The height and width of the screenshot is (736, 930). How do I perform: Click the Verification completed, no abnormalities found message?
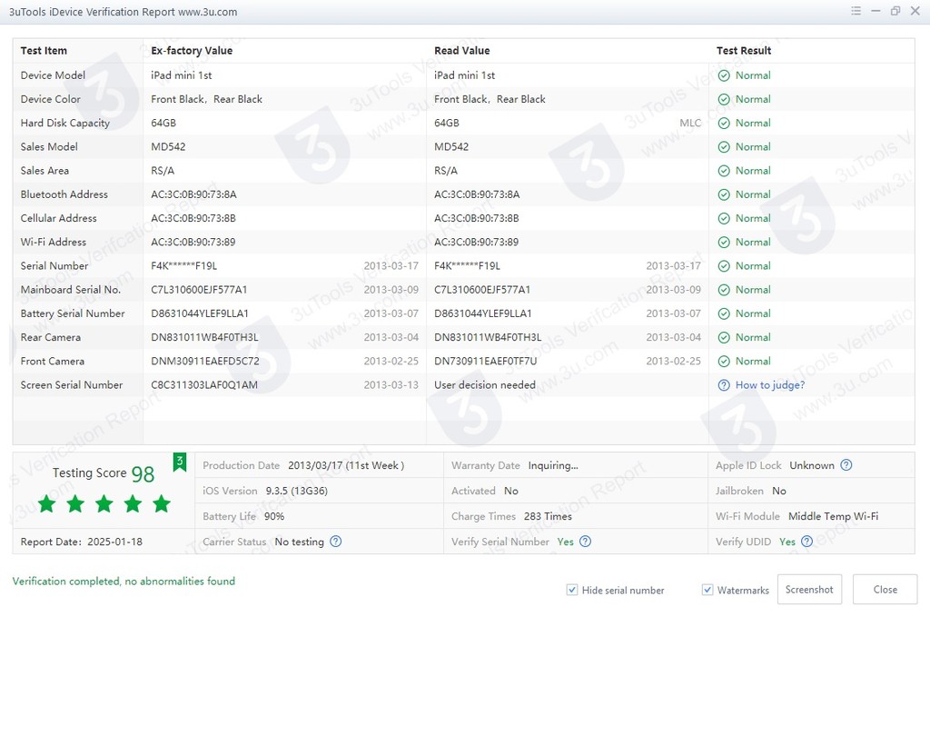tap(124, 582)
